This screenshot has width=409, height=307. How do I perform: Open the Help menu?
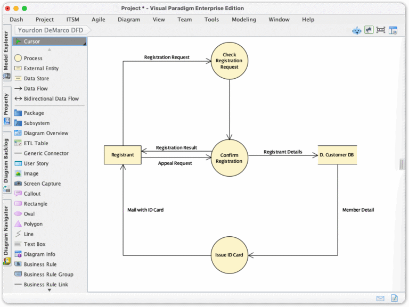[308, 20]
